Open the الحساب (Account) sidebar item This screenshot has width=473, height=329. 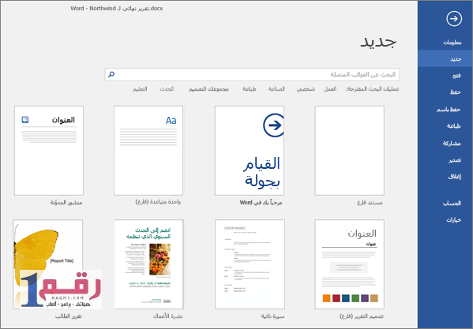click(x=452, y=204)
